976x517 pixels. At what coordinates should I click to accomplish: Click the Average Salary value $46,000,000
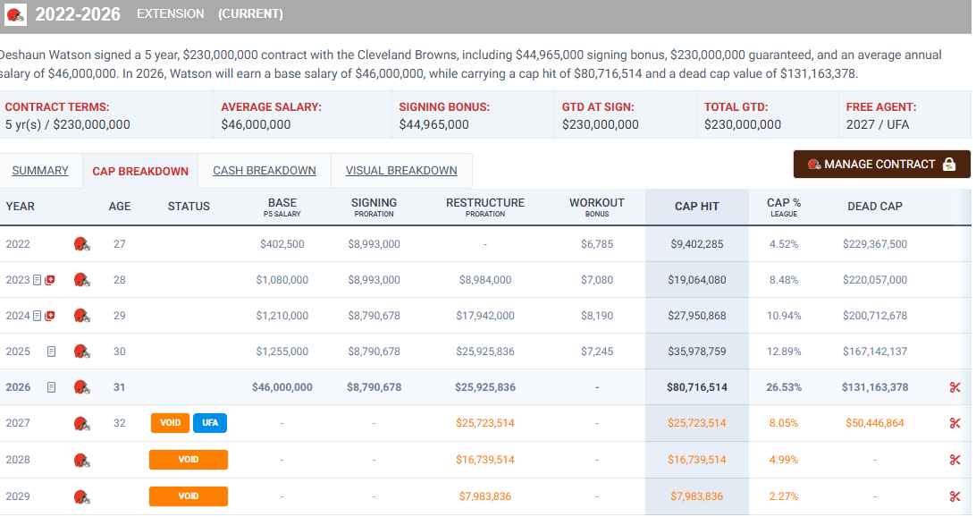(x=256, y=124)
